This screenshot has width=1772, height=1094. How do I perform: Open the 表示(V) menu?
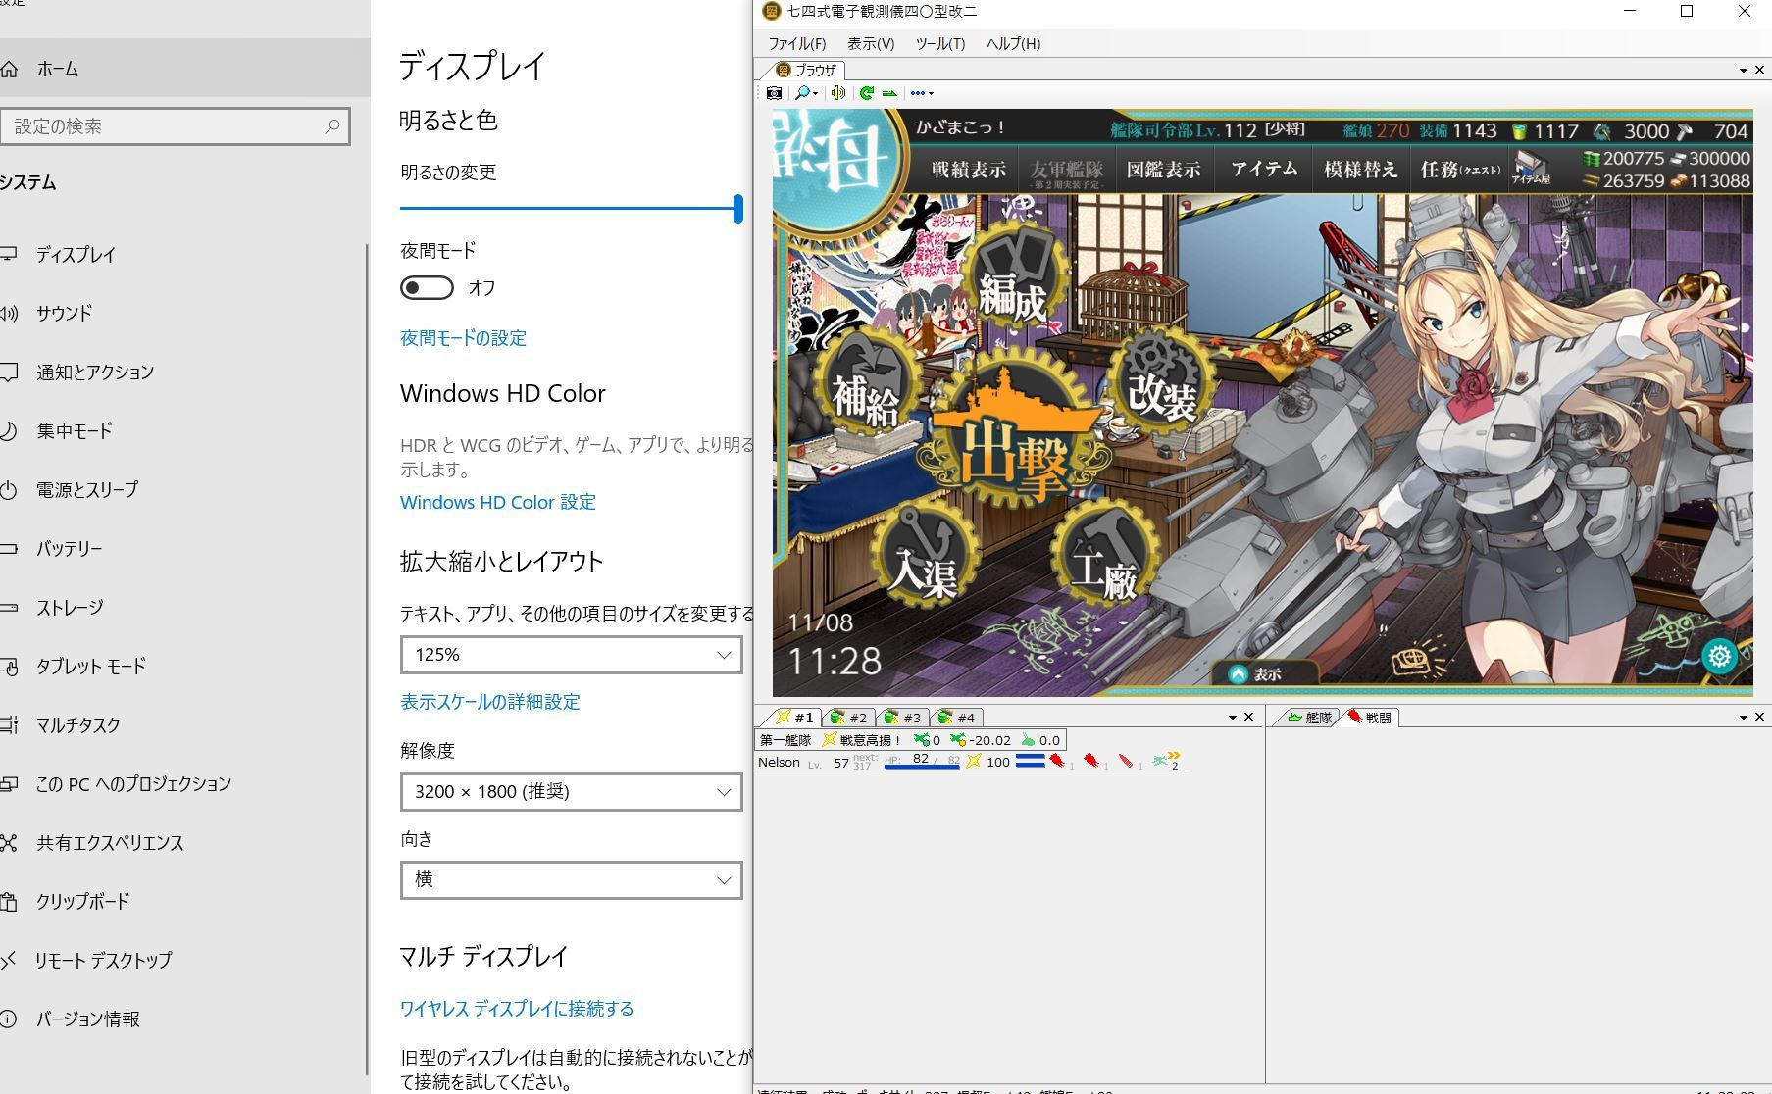[871, 44]
